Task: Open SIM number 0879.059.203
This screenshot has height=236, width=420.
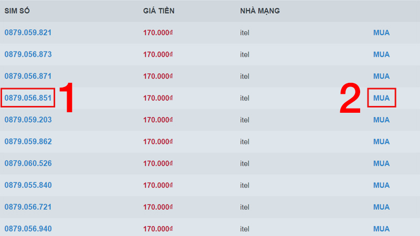Action: point(28,120)
